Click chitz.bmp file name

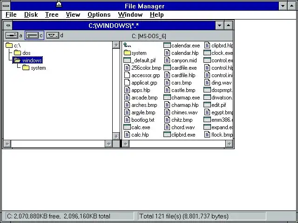point(182,120)
